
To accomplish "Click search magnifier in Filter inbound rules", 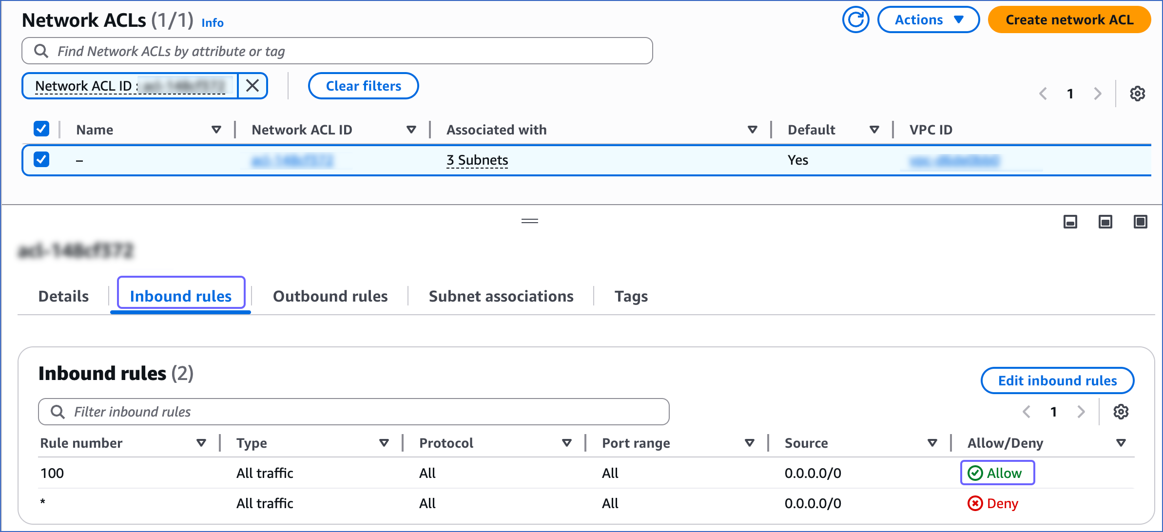I will click(x=58, y=412).
